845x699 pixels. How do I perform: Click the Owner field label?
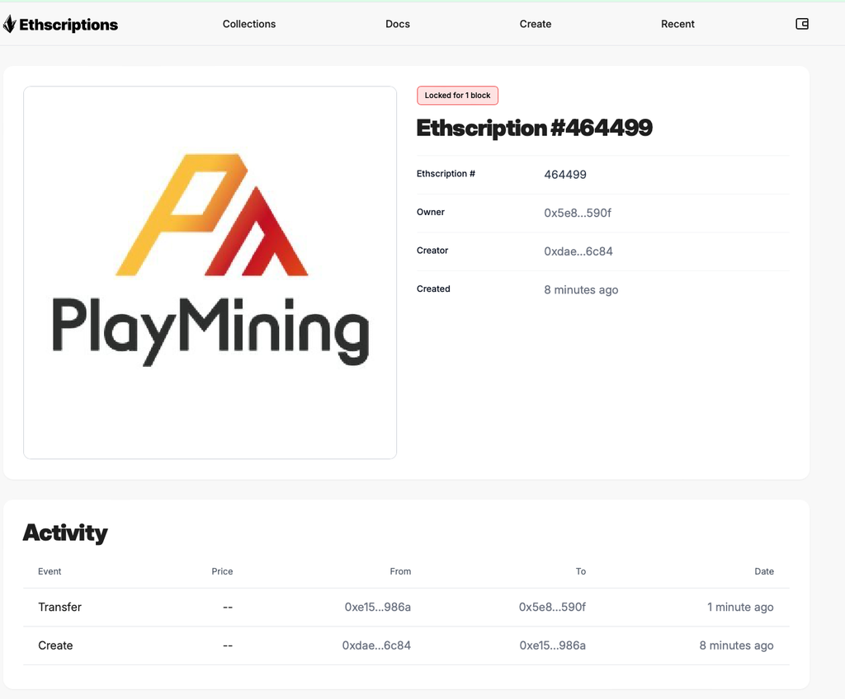click(x=431, y=212)
